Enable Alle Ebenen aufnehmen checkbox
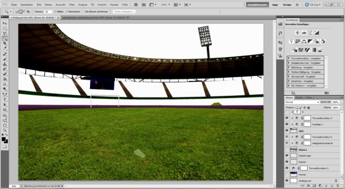This screenshot has width=345, height=189. click(x=84, y=11)
